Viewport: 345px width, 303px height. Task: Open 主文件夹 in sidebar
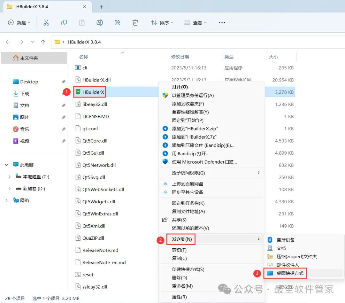(x=34, y=58)
